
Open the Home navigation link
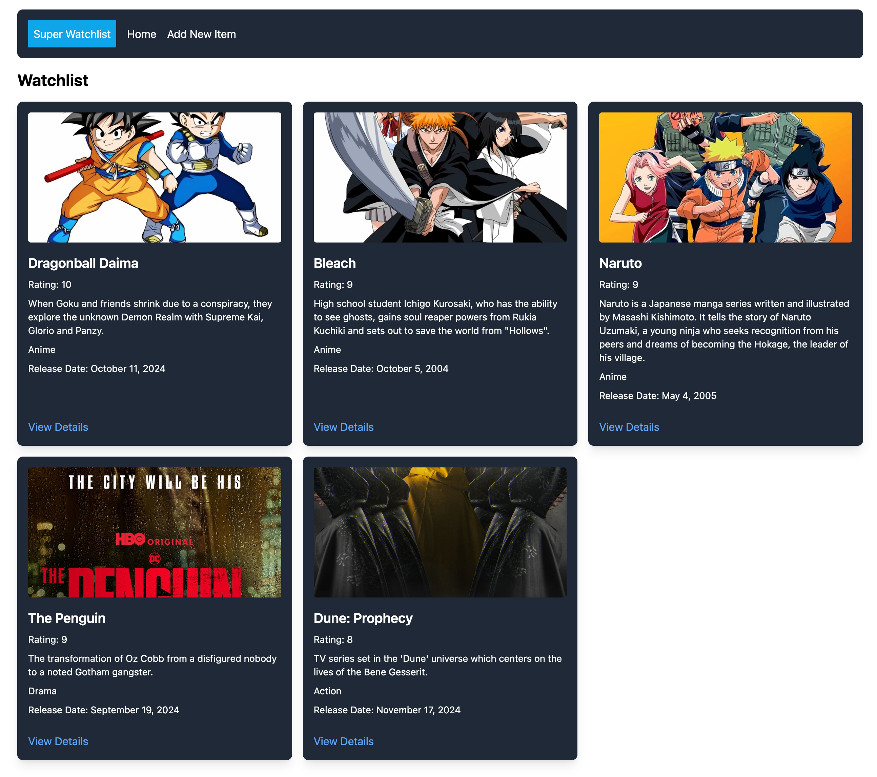click(x=142, y=34)
